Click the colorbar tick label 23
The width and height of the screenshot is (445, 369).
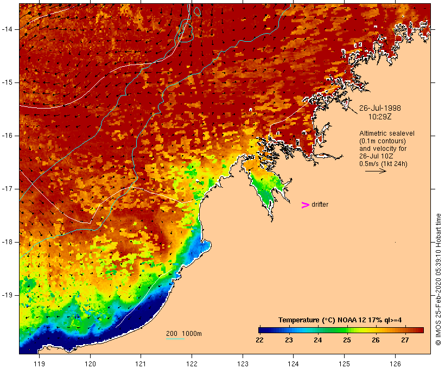tap(289, 340)
